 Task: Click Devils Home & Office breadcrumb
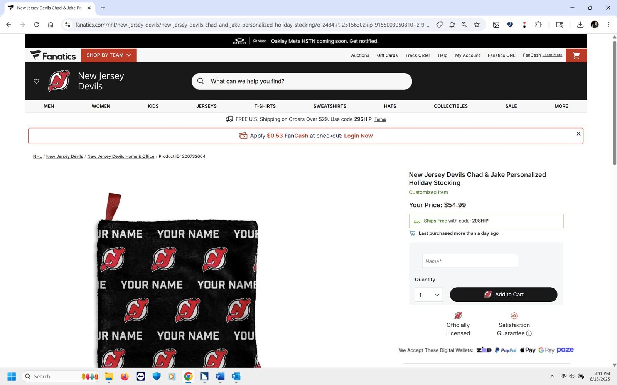(x=121, y=156)
